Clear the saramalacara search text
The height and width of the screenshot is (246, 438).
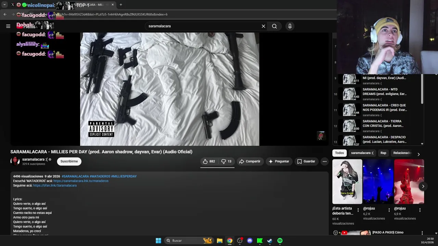click(x=263, y=26)
